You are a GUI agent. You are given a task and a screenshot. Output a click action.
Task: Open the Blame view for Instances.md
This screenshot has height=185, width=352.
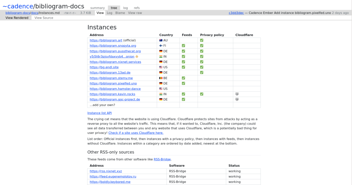[120, 13]
